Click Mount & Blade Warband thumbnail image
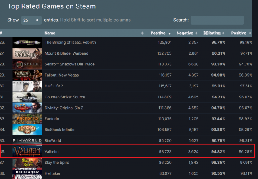This screenshot has width=258, height=179. pyautogui.click(x=27, y=53)
